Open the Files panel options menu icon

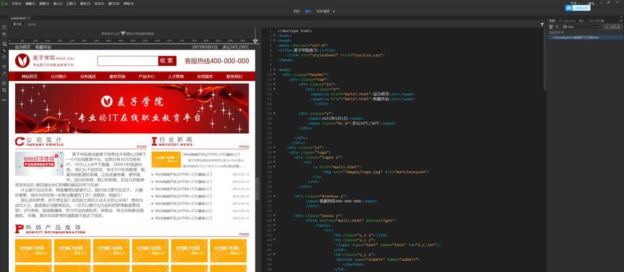(x=620, y=20)
